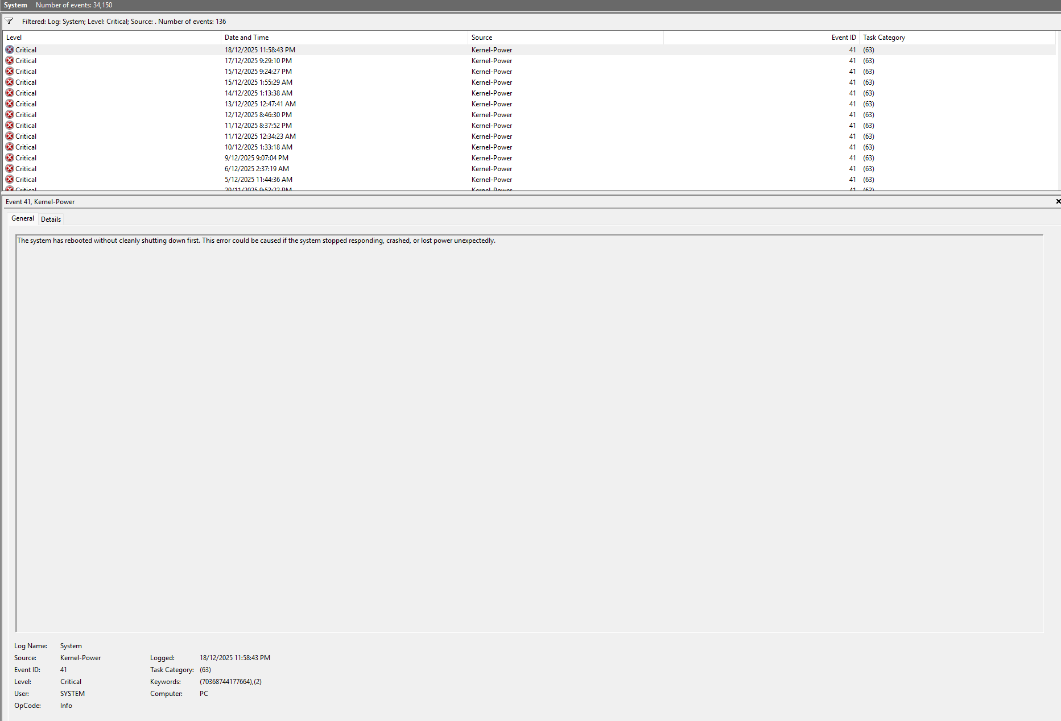
Task: Select event dated 13/12/2025 12:47:41 AM
Action: (x=530, y=104)
